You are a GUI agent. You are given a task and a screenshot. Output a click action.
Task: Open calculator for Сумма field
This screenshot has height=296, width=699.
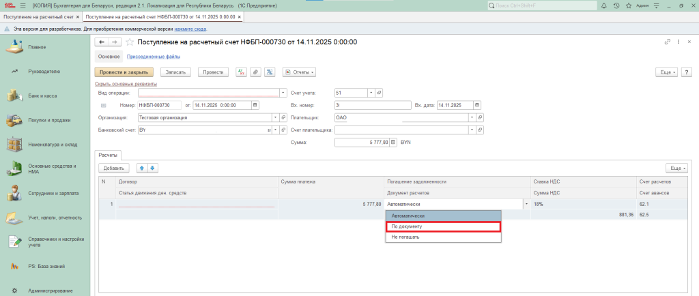coord(393,143)
